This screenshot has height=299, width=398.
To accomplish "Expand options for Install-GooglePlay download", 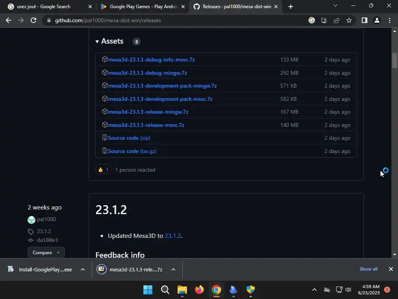I will (83, 269).
